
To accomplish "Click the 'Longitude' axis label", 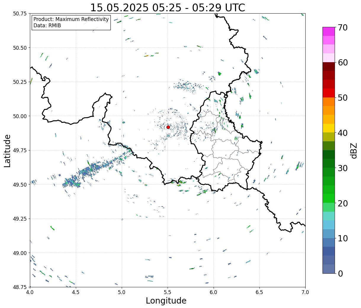I will pos(166,301).
